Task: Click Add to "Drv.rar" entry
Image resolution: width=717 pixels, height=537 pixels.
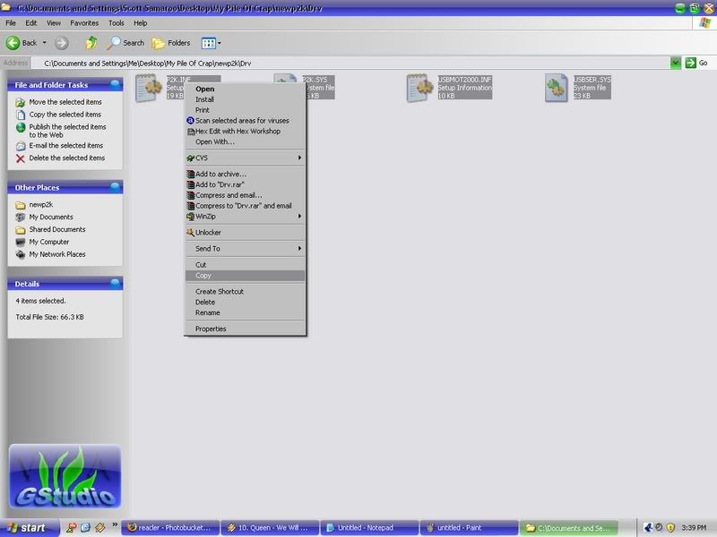Action: click(245, 184)
